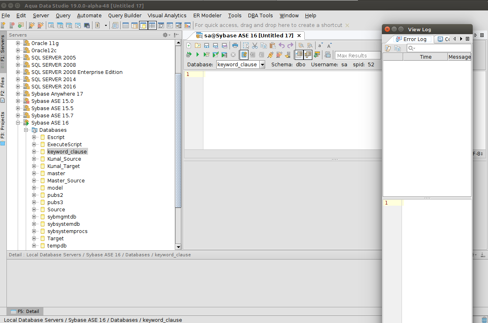Viewport: 488px width, 323px height.
Task: Open the File menu
Action: click(6, 15)
